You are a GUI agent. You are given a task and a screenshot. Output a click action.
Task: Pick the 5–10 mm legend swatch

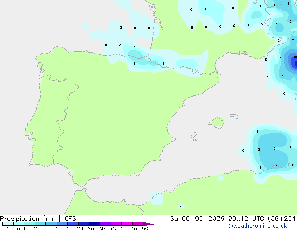(x=51, y=224)
